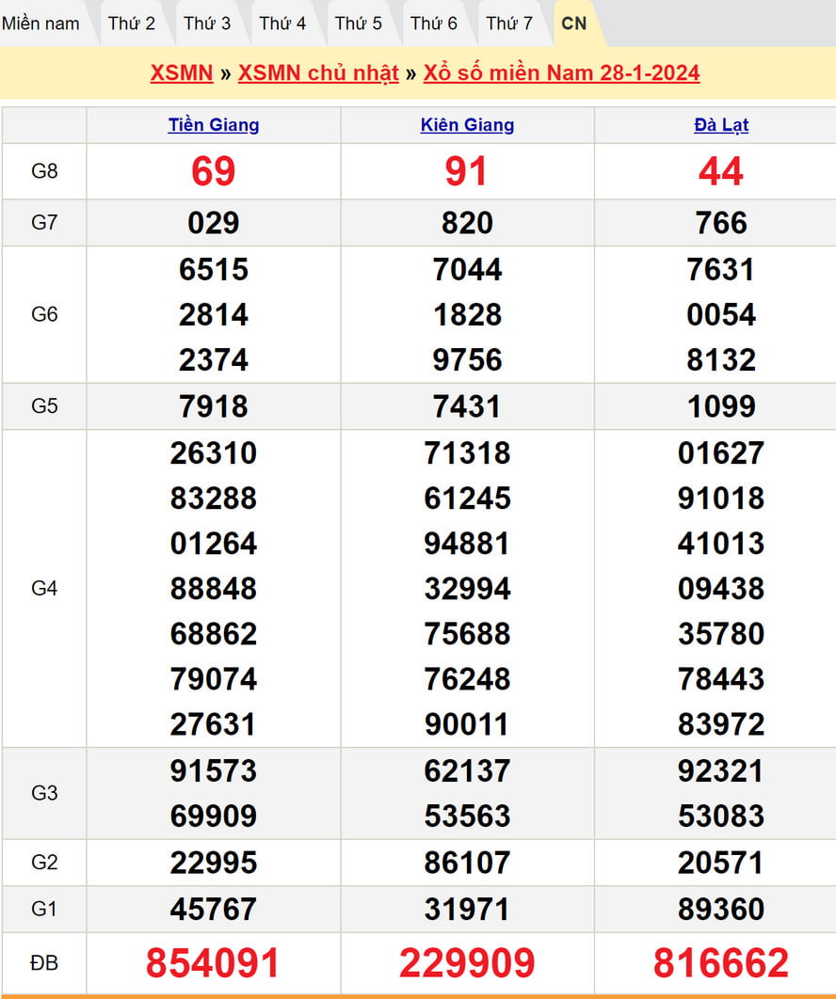This screenshot has height=999, width=836.
Task: Open the XSMN breadcrumb link
Action: (x=182, y=73)
